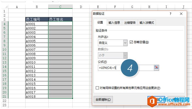The image size is (192, 109).
Task: Click cell containing A0006
Action: (x=37, y=45)
